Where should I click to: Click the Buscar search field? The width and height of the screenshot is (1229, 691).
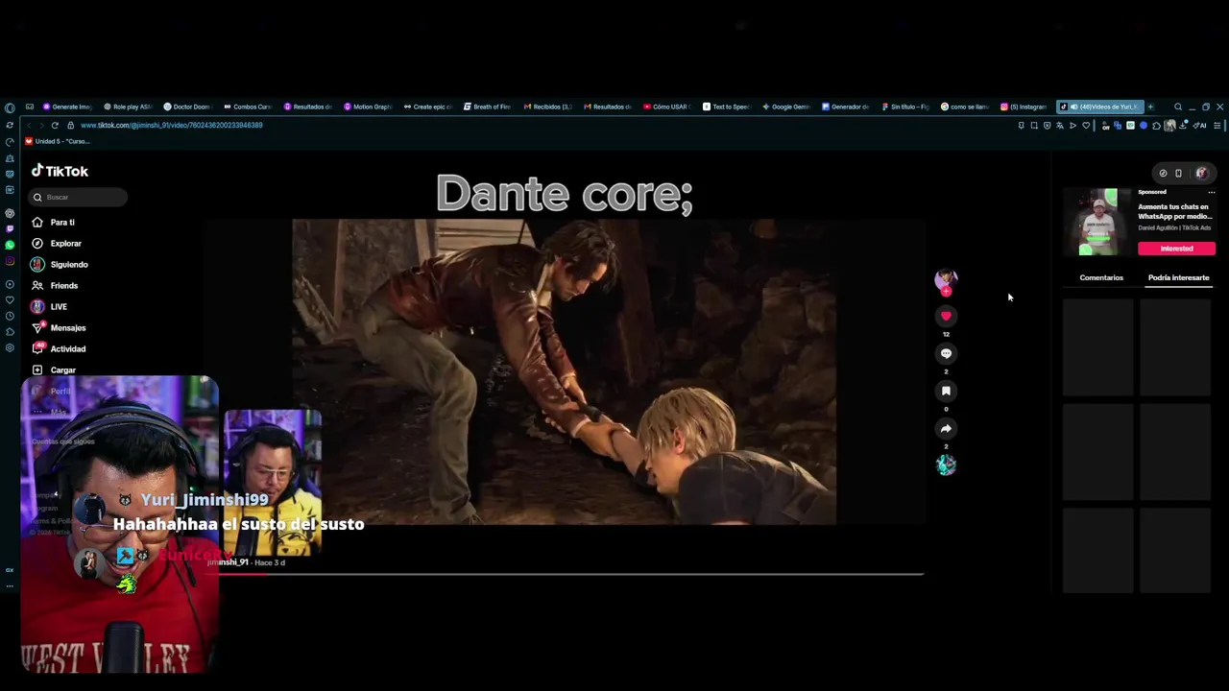[79, 197]
